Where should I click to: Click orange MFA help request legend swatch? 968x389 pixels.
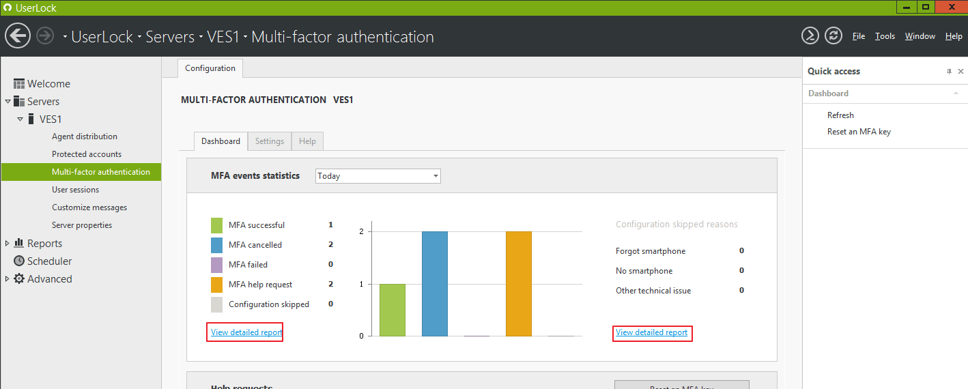[217, 285]
